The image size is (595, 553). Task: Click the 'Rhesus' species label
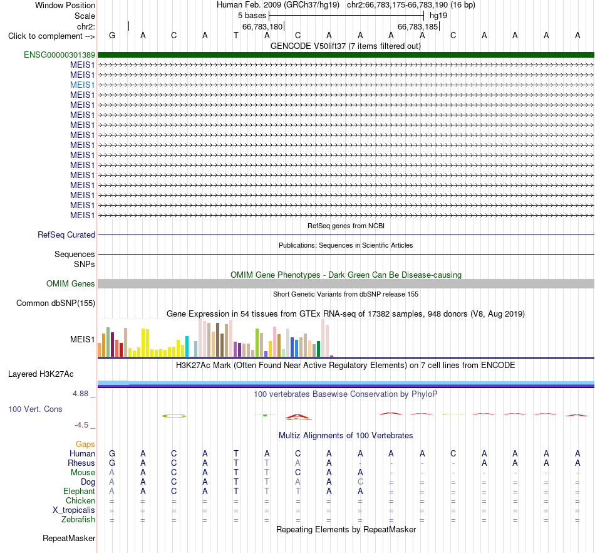click(81, 463)
